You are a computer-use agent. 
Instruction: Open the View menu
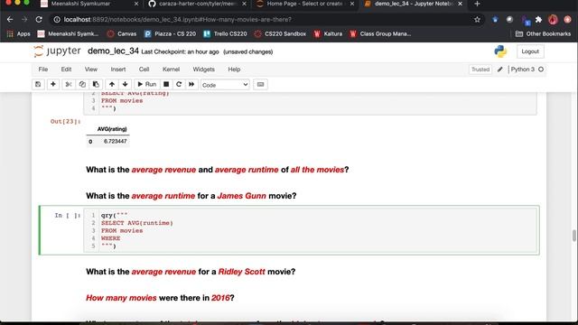coord(91,70)
